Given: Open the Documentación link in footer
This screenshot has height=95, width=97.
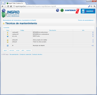Looking at the screenshot, I should pos(14,55).
